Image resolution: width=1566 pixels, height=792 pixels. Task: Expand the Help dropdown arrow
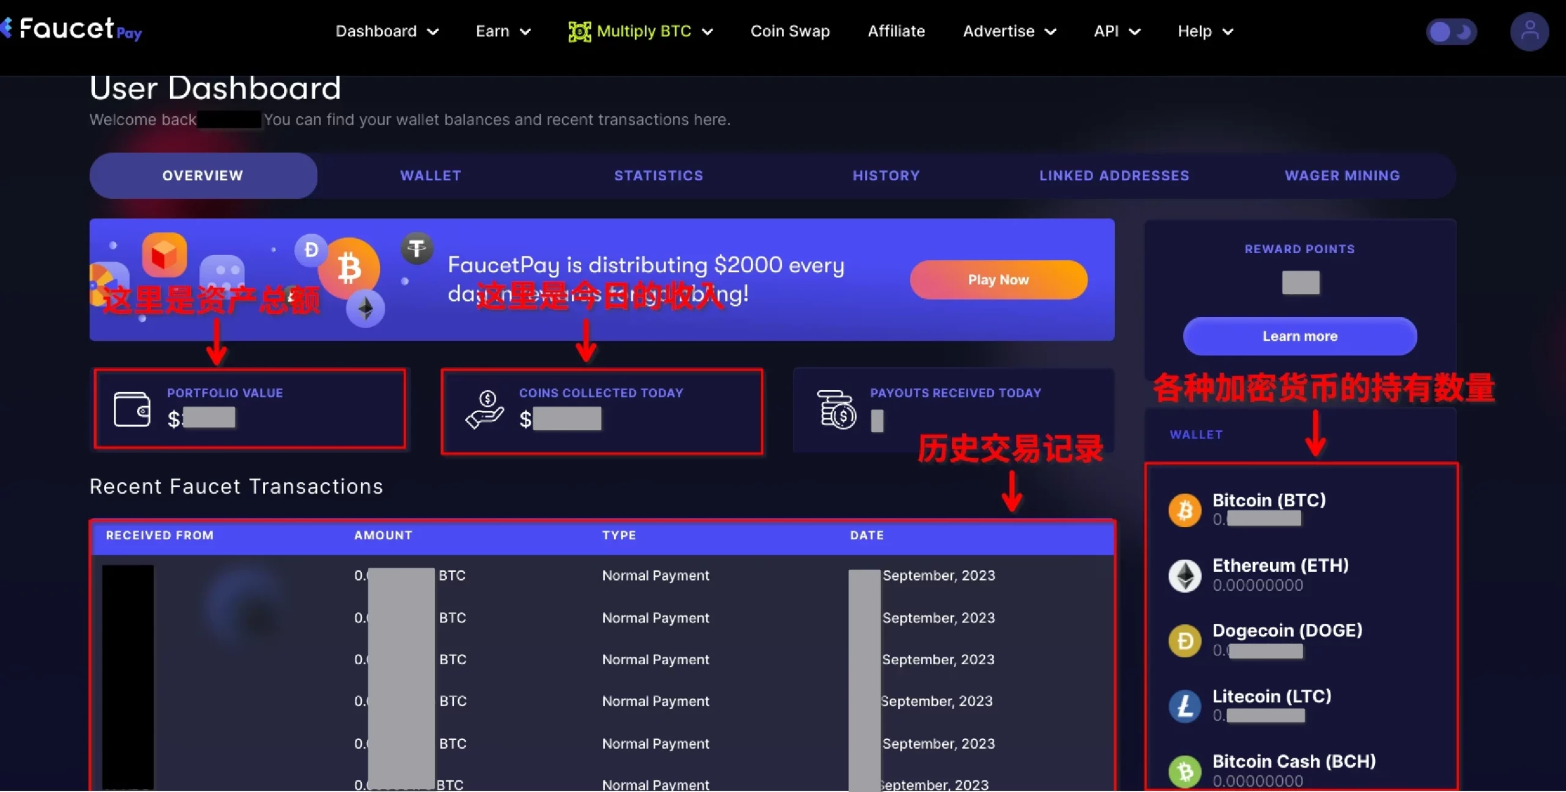(1228, 32)
